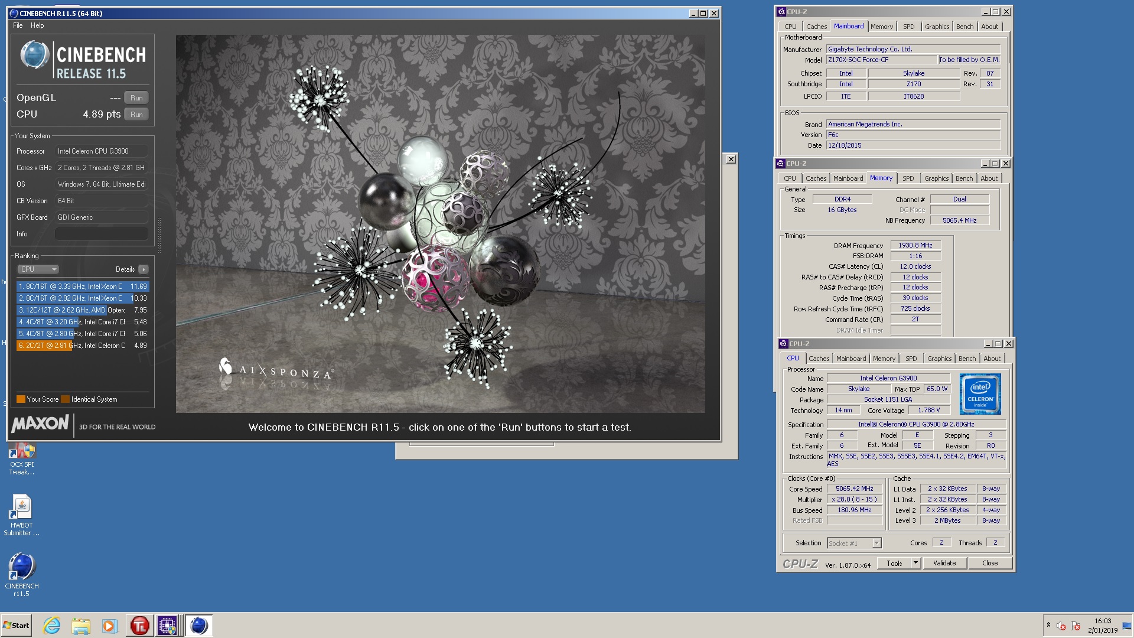Open About tab in the CPU-Z Mainboard window
1134x638 pixels.
tap(989, 27)
